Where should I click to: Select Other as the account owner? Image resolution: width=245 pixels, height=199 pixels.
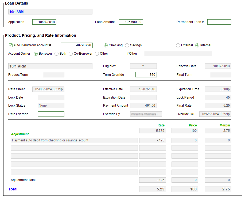click(97, 54)
